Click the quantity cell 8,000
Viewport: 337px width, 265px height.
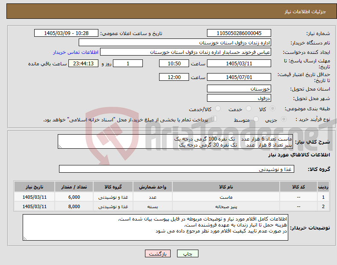[x=74, y=206]
